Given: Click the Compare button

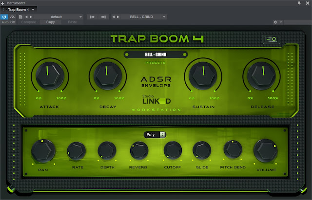Looking at the screenshot, I should [29, 22].
